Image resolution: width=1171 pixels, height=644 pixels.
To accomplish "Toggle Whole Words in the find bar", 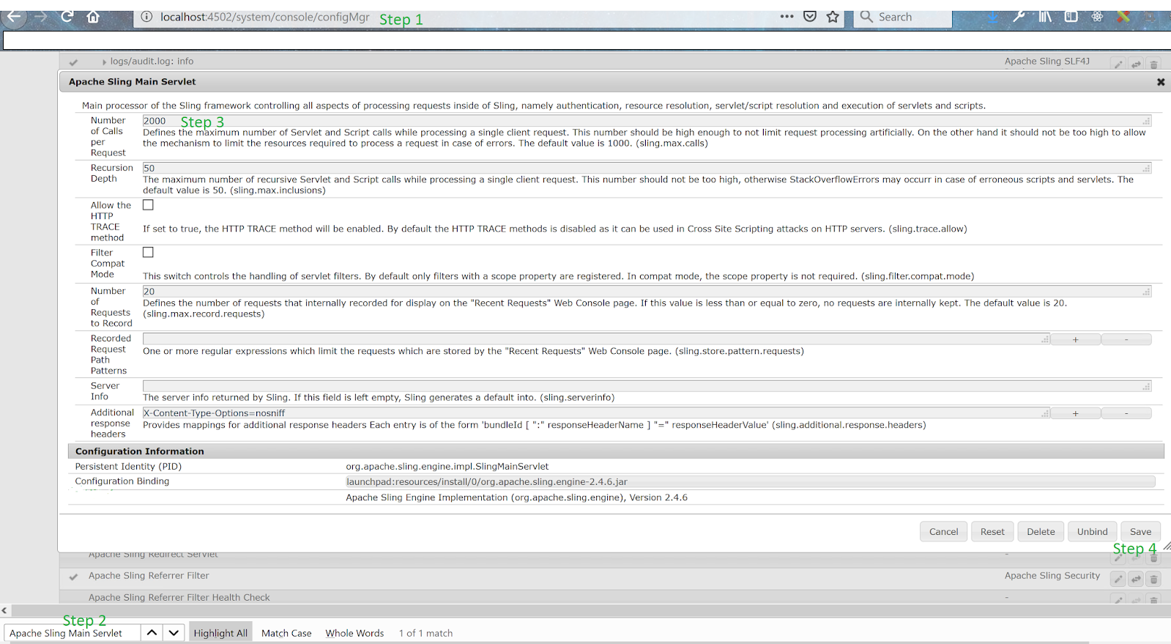I will (354, 633).
